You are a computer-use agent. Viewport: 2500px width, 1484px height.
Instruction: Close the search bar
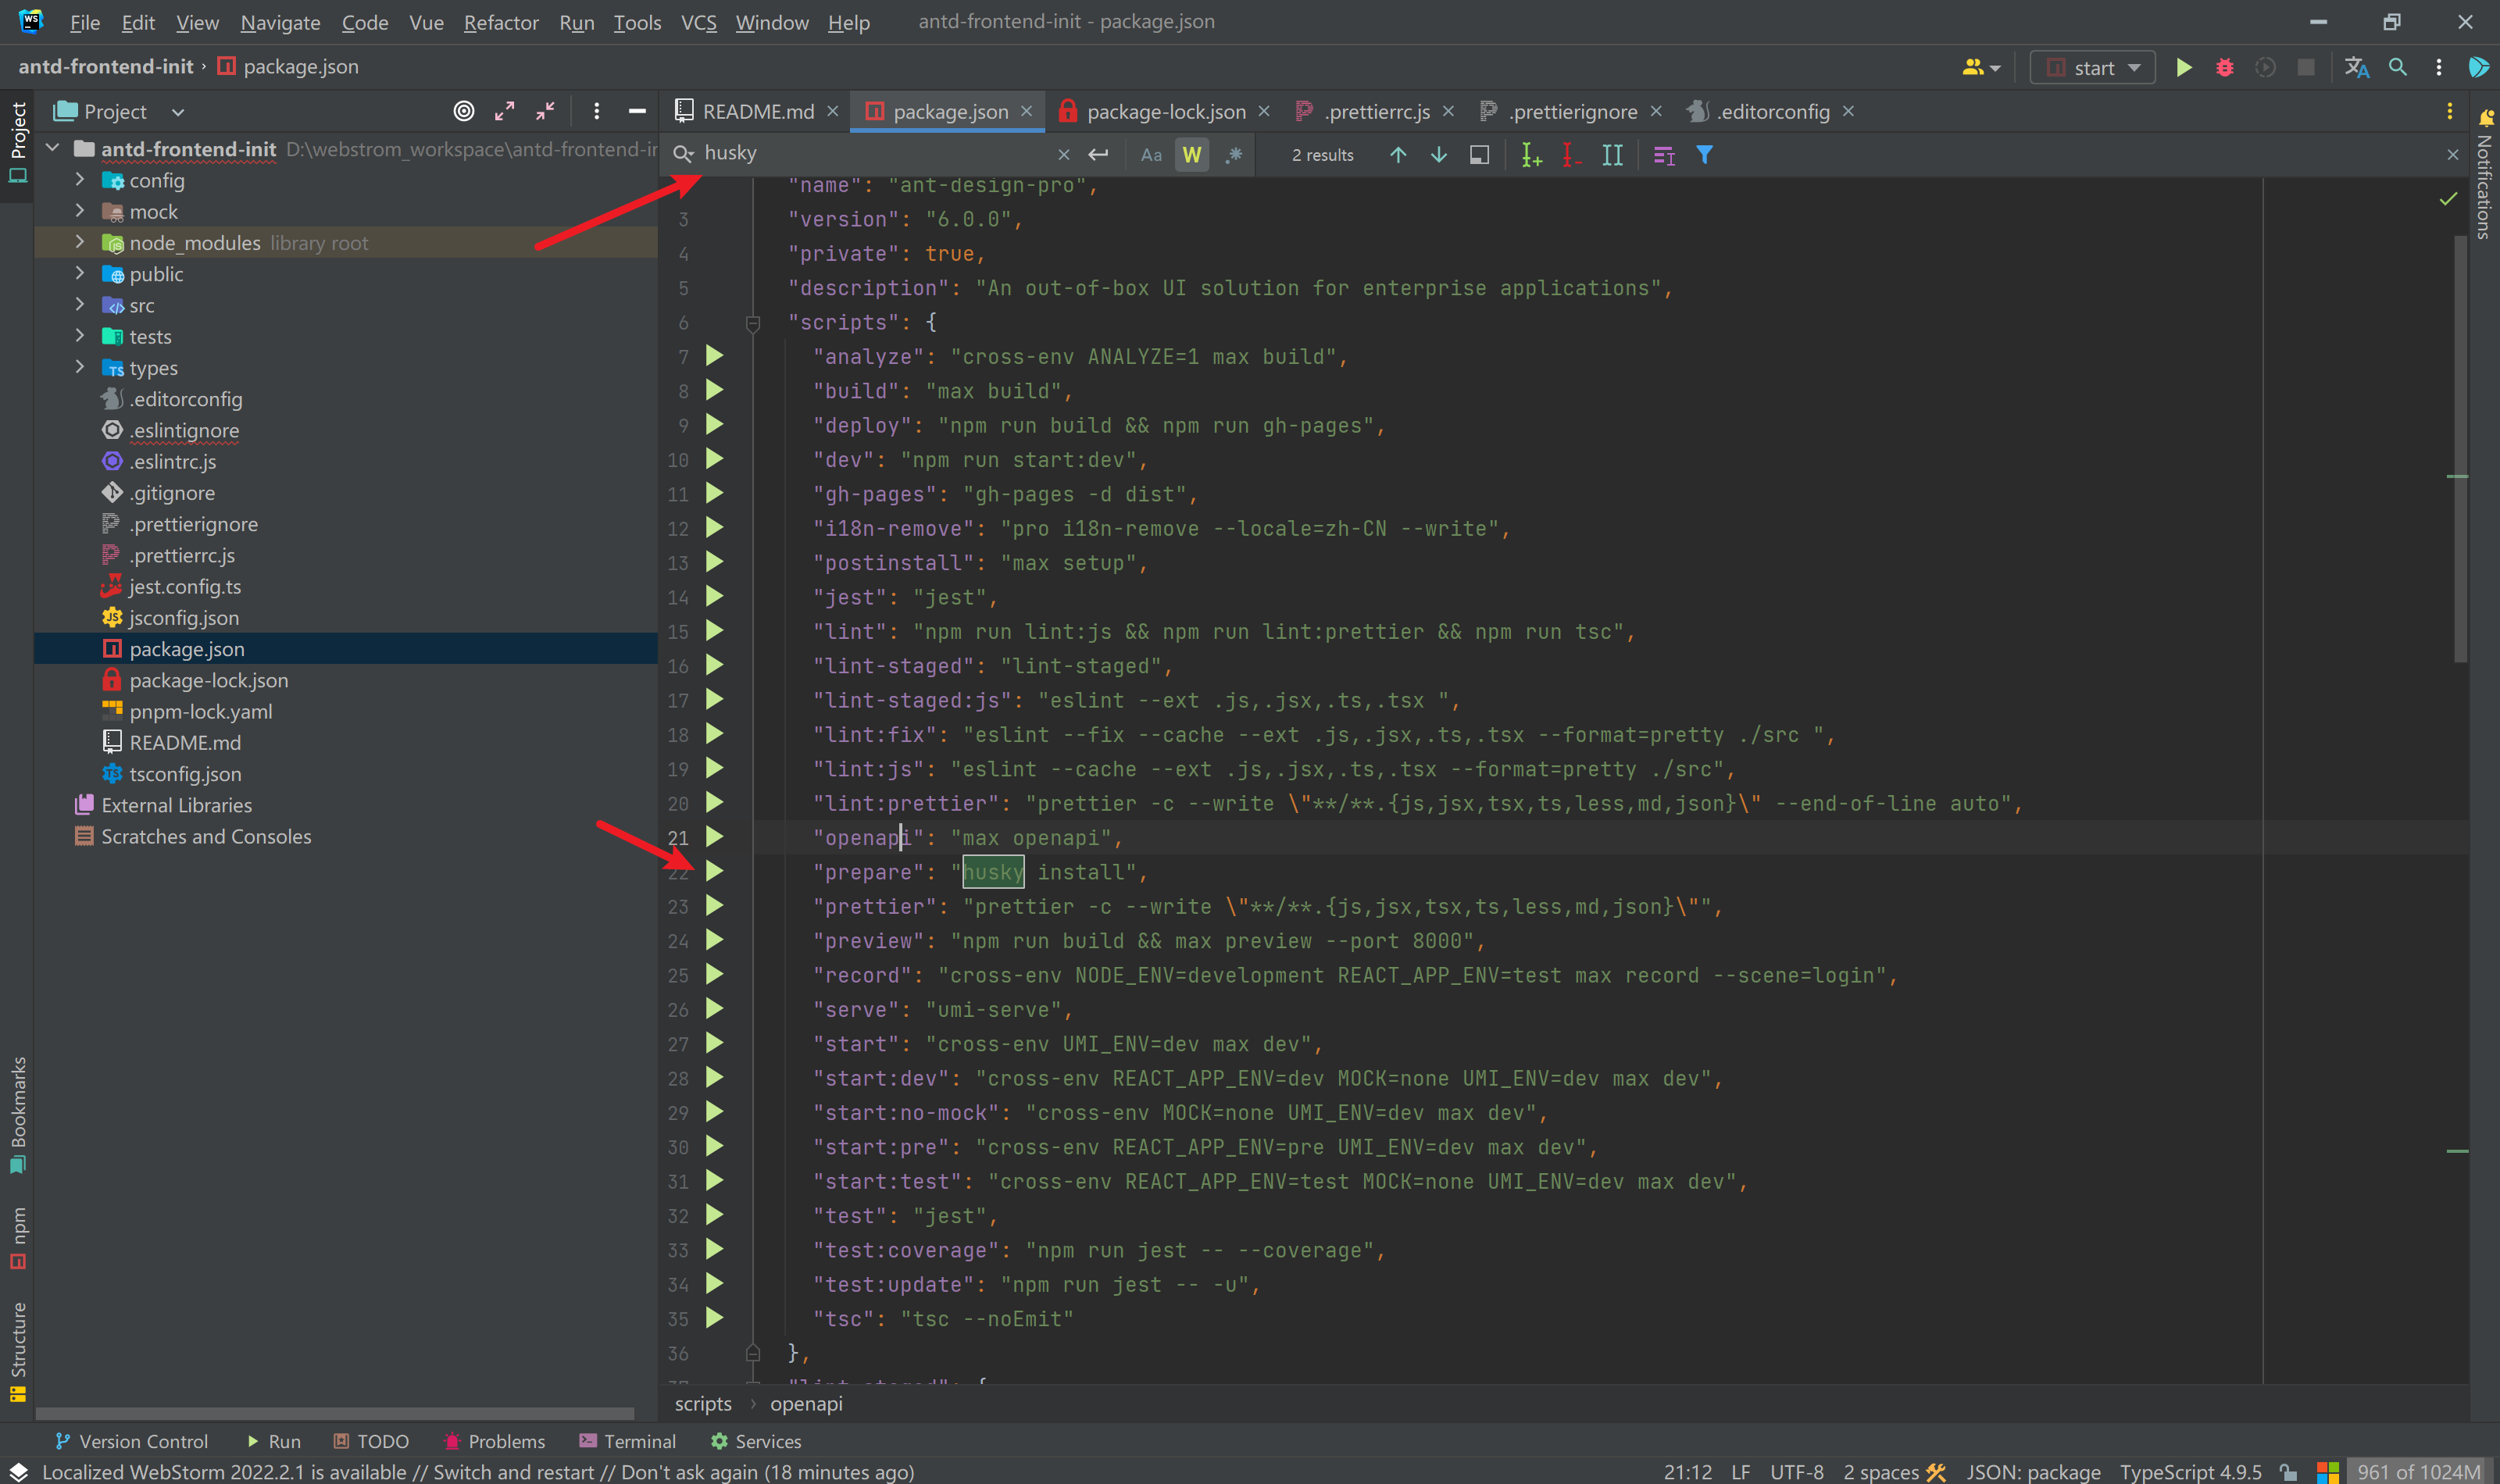coord(2452,155)
